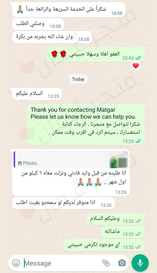This screenshot has height=273, width=157.
Task: Select the message mentioning ٦ كيلو
Action: [71, 172]
